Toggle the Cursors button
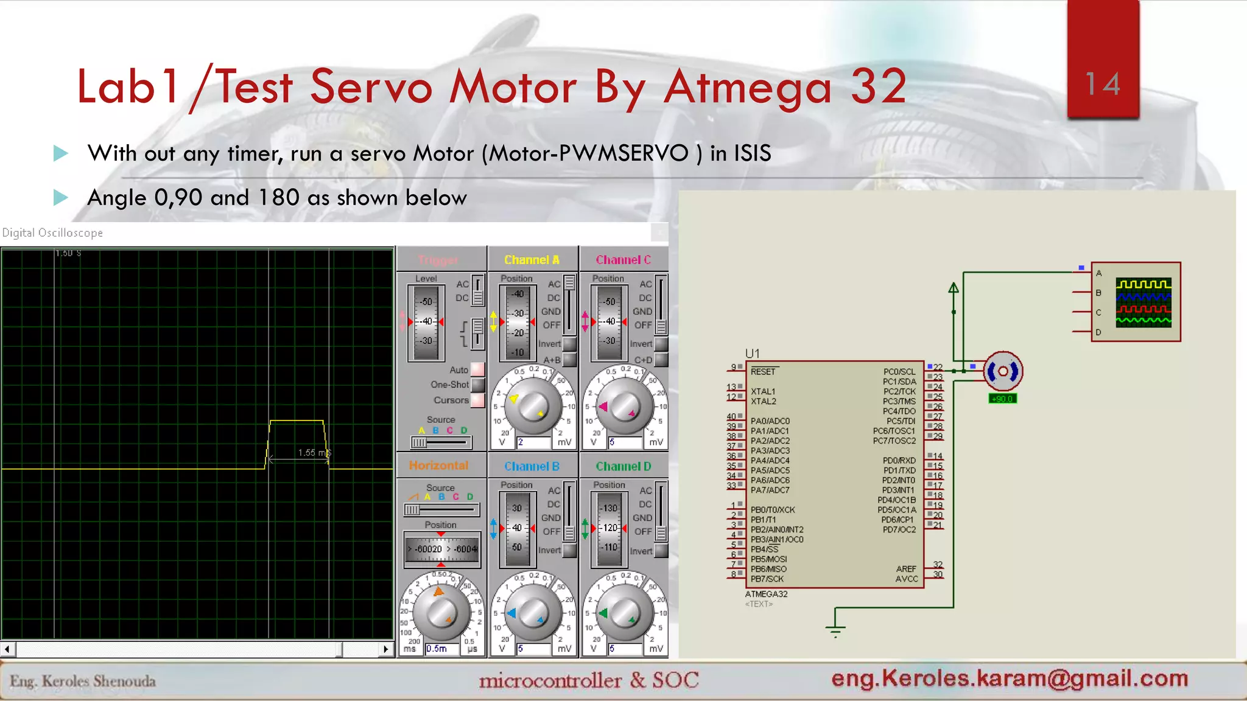 (x=478, y=400)
